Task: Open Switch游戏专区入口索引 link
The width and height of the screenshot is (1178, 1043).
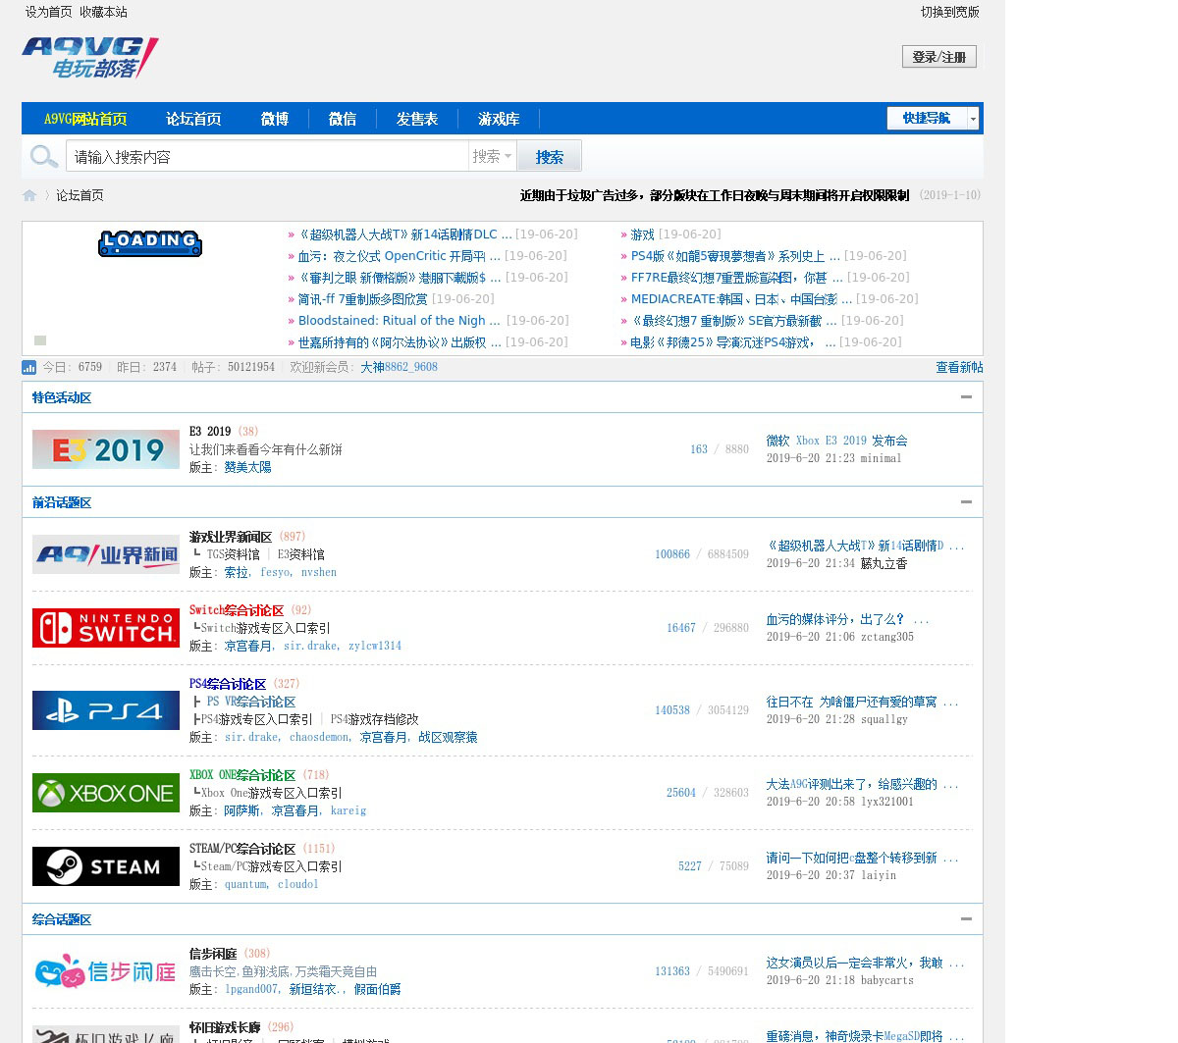Action: [x=265, y=628]
